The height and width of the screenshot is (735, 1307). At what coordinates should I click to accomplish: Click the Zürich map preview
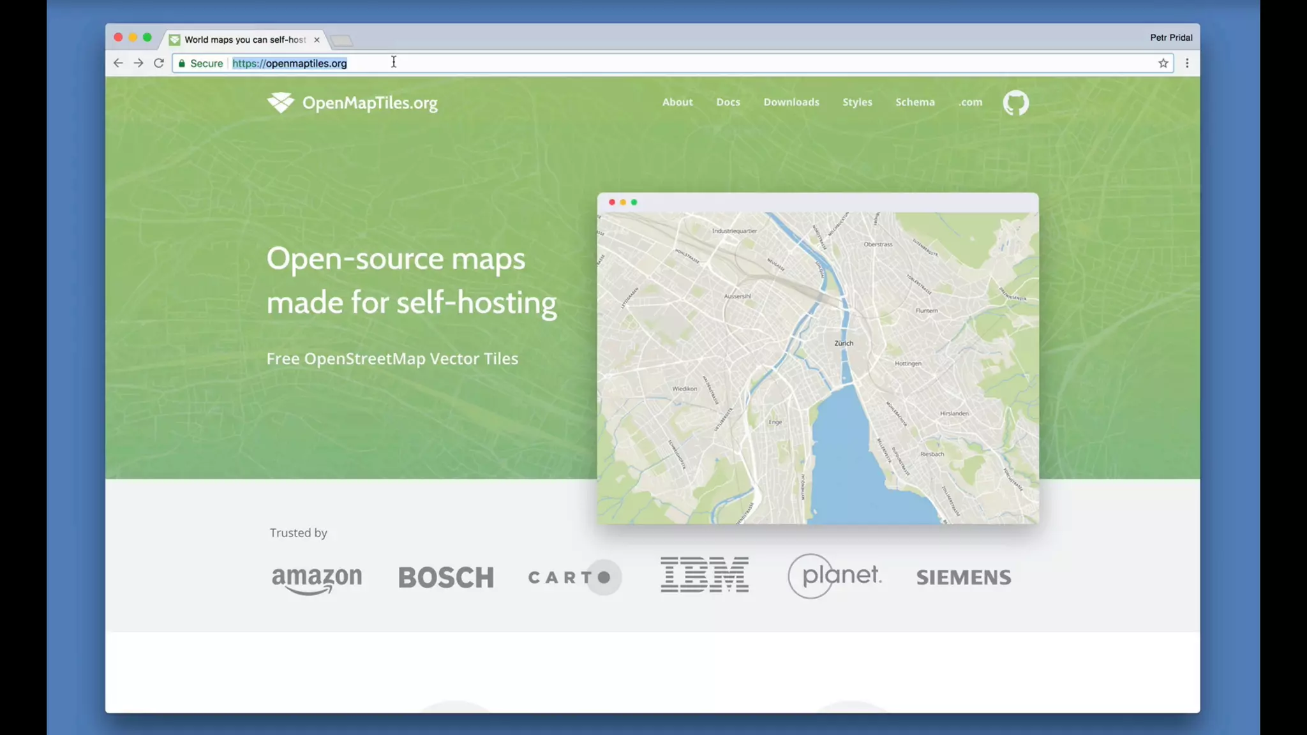coord(818,367)
